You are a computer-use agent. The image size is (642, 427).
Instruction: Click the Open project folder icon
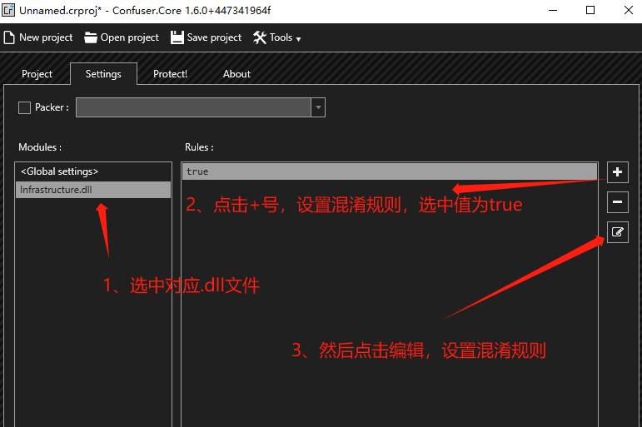91,37
